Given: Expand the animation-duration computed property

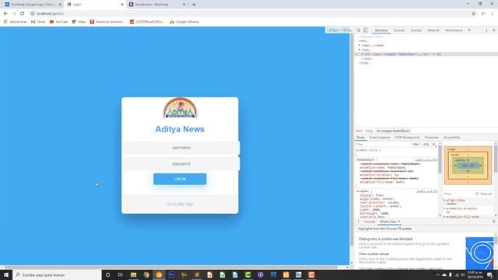Looking at the screenshot, I should [x=444, y=208].
